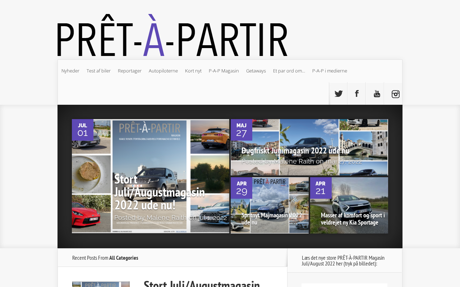The width and height of the screenshot is (460, 287).
Task: Click the recent post magazine thumbnail
Action: 101,284
